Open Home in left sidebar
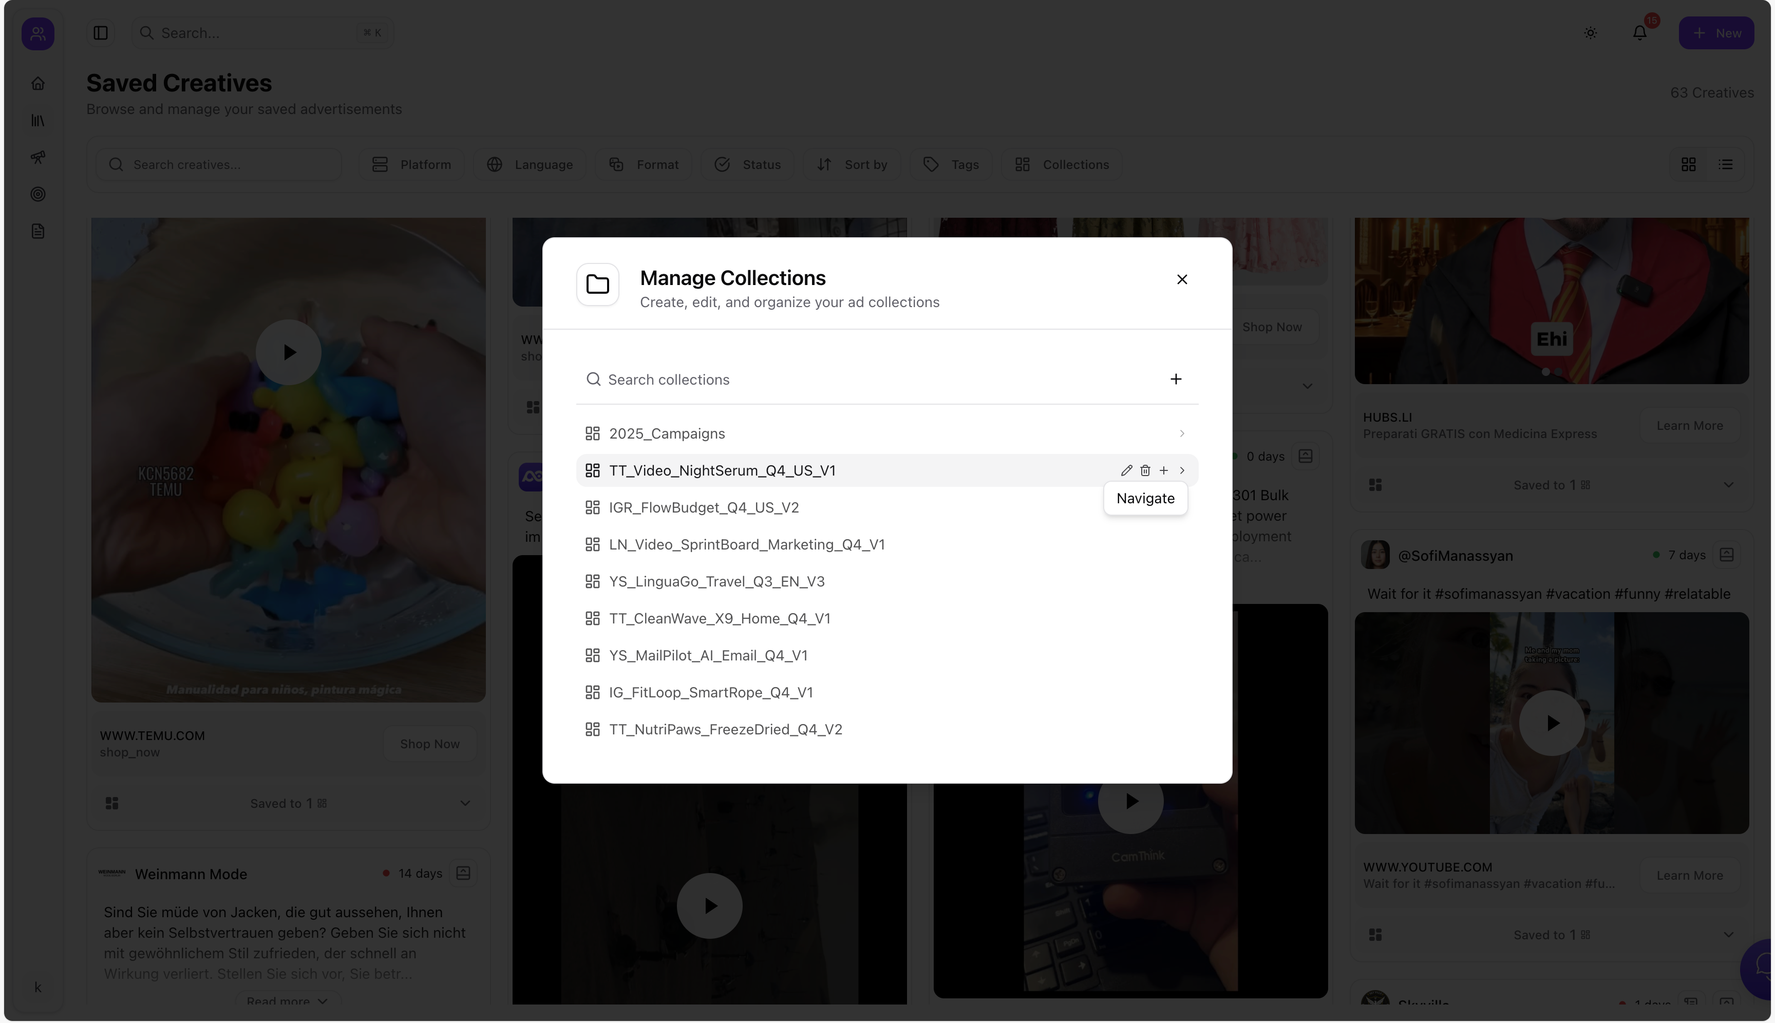1775x1023 pixels. coord(38,84)
